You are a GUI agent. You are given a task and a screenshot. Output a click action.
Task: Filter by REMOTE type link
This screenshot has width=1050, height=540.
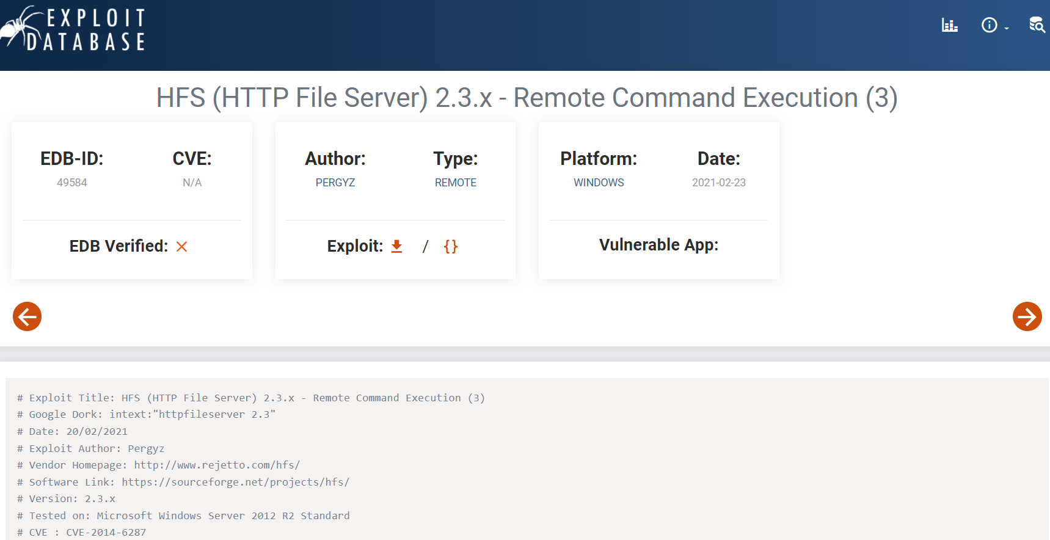(x=456, y=183)
